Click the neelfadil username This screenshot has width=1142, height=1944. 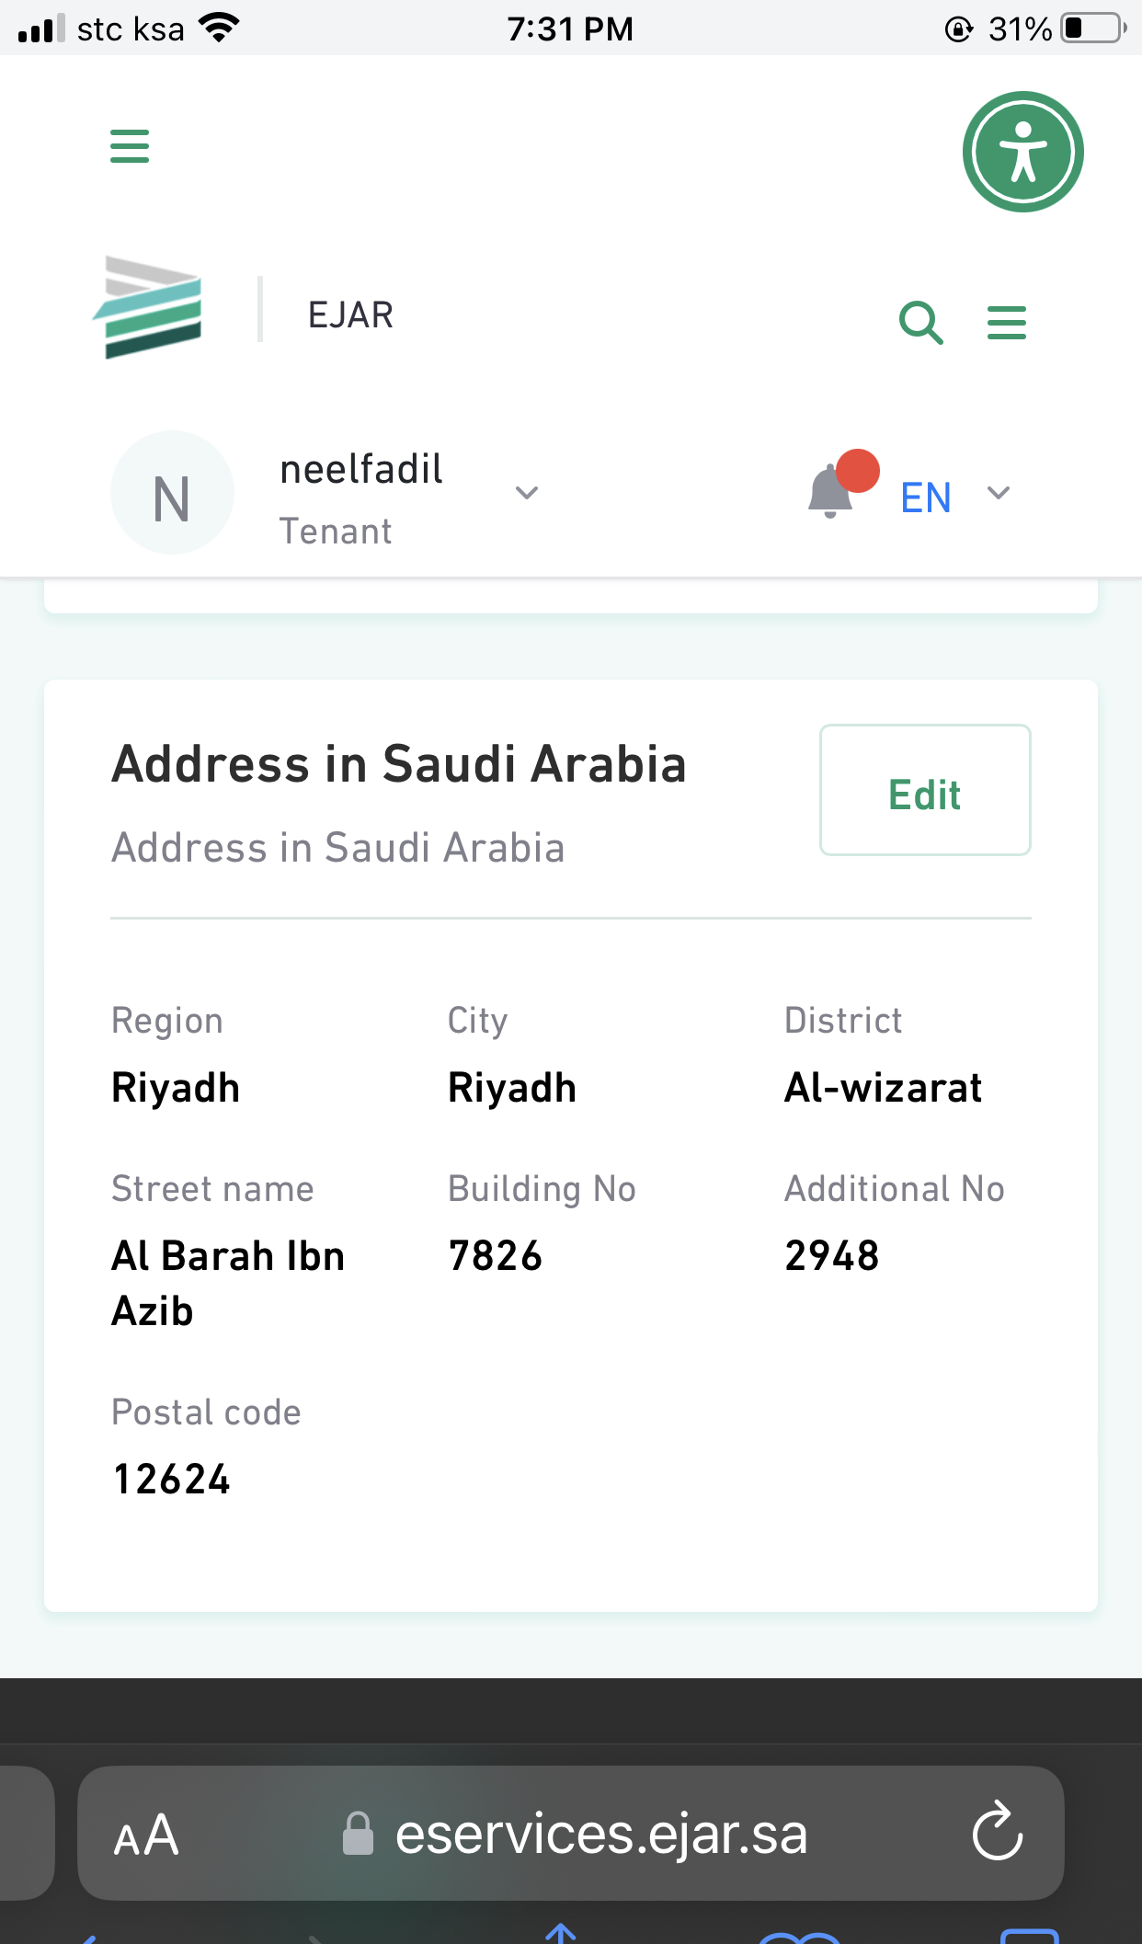(x=361, y=470)
